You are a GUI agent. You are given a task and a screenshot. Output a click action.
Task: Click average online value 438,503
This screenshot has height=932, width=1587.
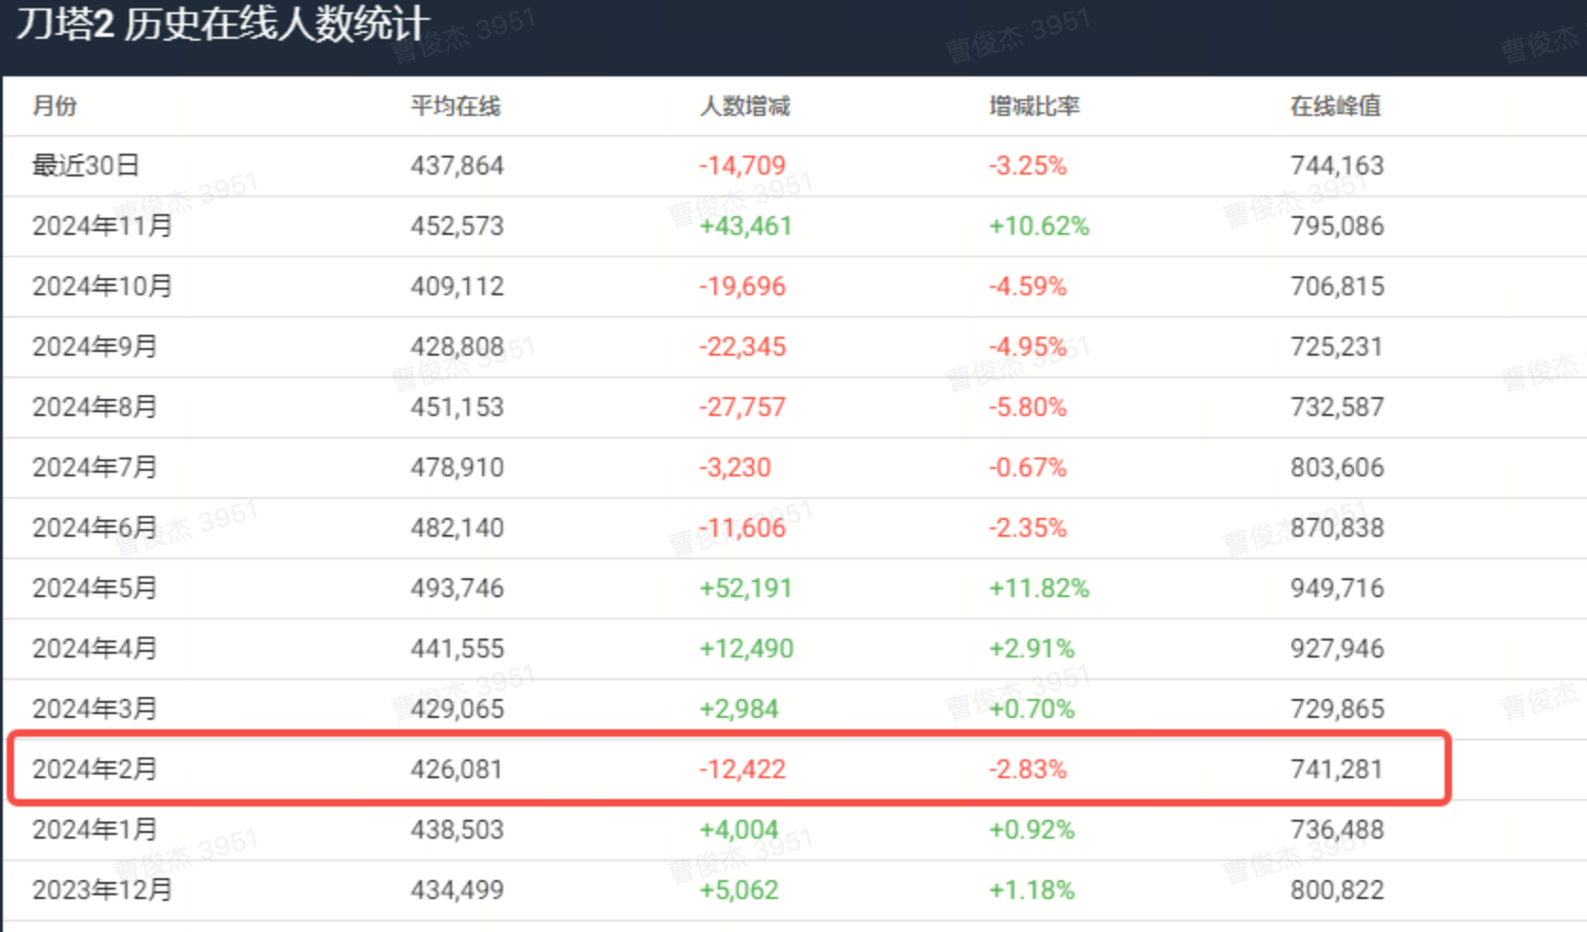pyautogui.click(x=458, y=830)
